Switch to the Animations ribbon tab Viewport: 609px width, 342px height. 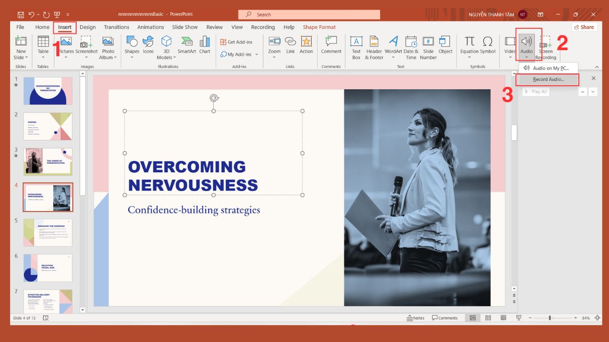pos(150,27)
